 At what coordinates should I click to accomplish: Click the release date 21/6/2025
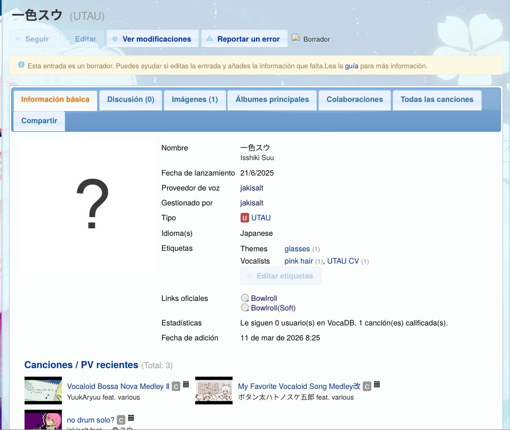point(257,173)
